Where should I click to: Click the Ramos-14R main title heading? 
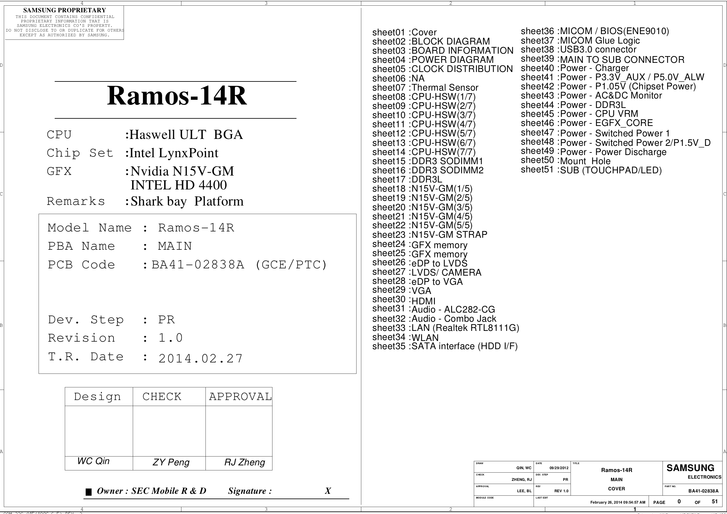coord(176,96)
